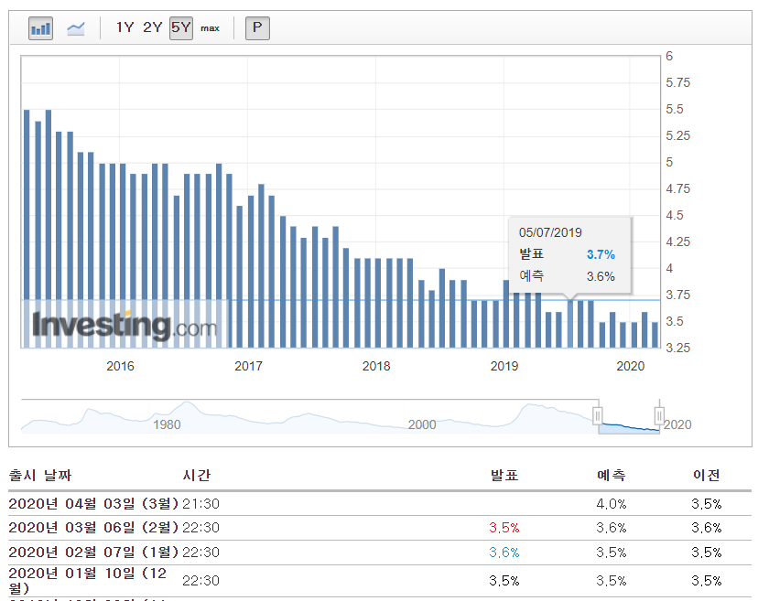Switch to line chart view icon
This screenshot has width=758, height=601.
click(x=76, y=28)
